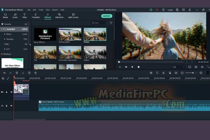Click the green EXPORT button
210x140 pixels.
tap(107, 16)
